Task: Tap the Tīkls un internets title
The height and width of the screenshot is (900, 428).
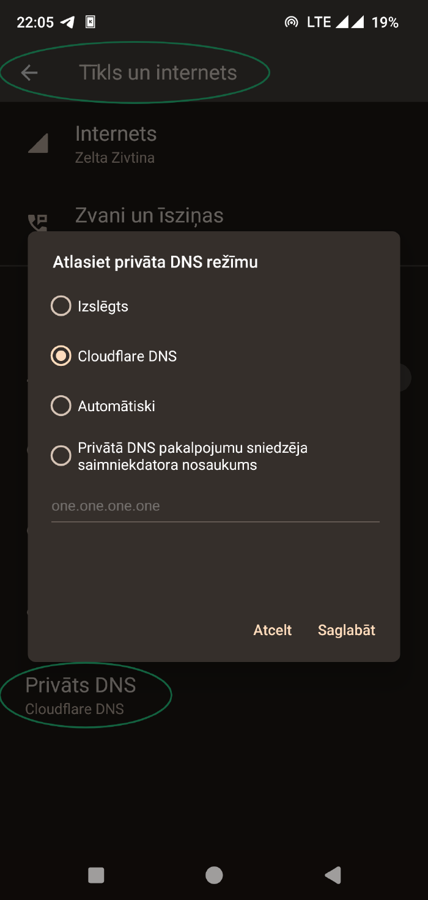Action: click(158, 73)
